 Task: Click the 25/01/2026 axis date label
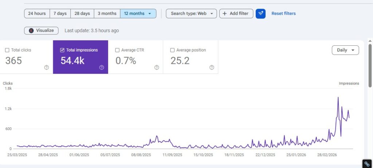coord(296,155)
